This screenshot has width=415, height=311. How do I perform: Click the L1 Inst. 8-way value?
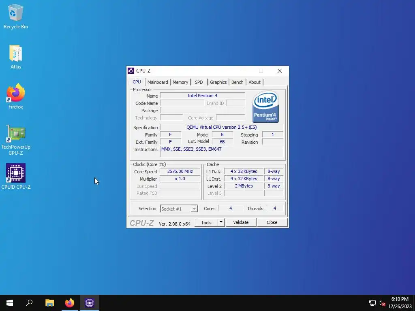pyautogui.click(x=274, y=179)
